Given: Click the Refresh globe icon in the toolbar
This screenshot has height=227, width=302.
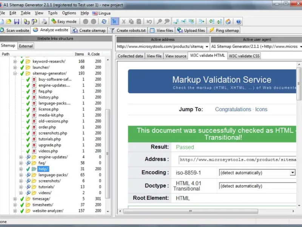Looking at the screenshot, I should 104,22.
